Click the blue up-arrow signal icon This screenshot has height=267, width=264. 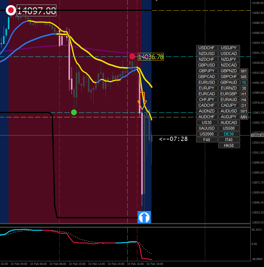pos(144,217)
